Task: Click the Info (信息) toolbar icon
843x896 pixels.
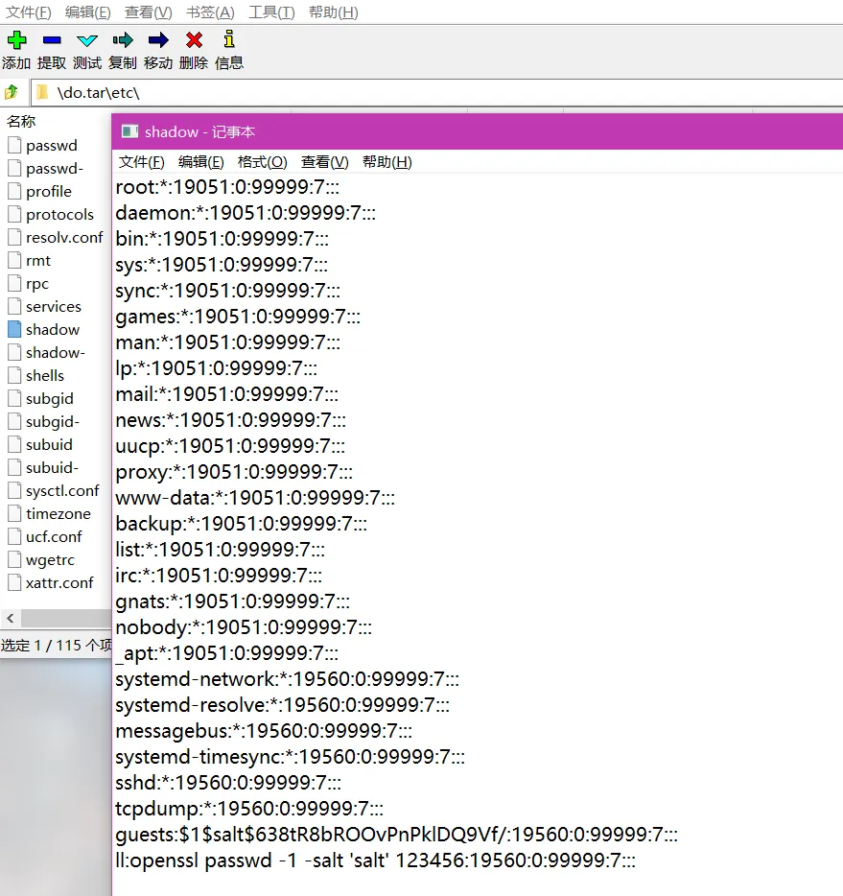Action: pos(228,40)
